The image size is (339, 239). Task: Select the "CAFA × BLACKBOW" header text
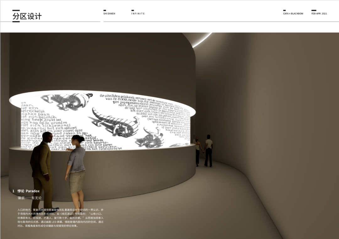(293, 13)
